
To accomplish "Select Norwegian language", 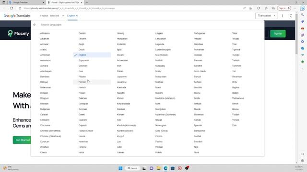I will tap(161, 125).
